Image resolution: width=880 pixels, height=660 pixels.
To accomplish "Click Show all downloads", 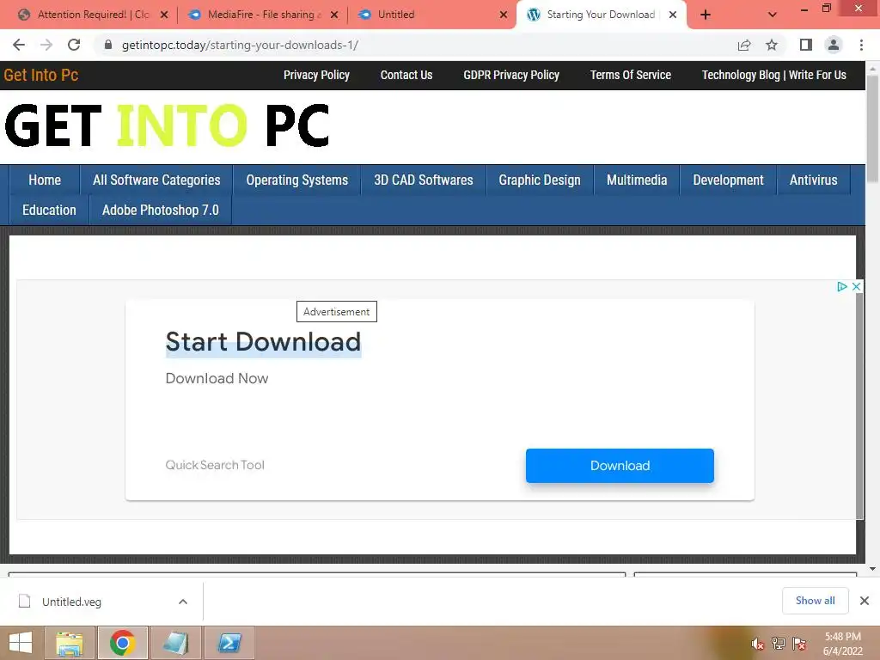I will point(815,601).
